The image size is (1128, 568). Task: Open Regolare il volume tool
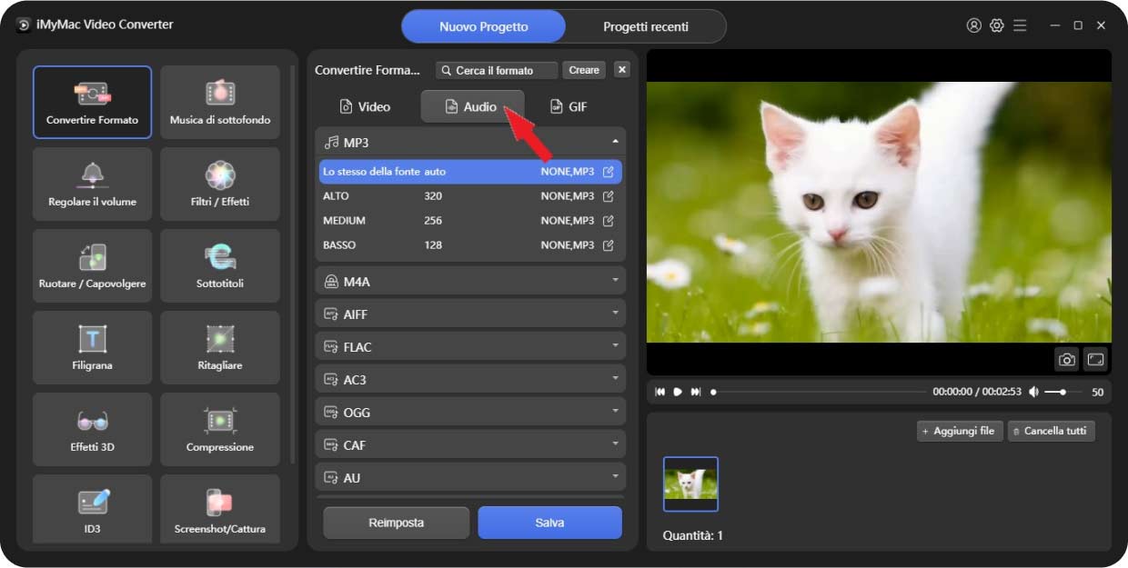tap(92, 184)
